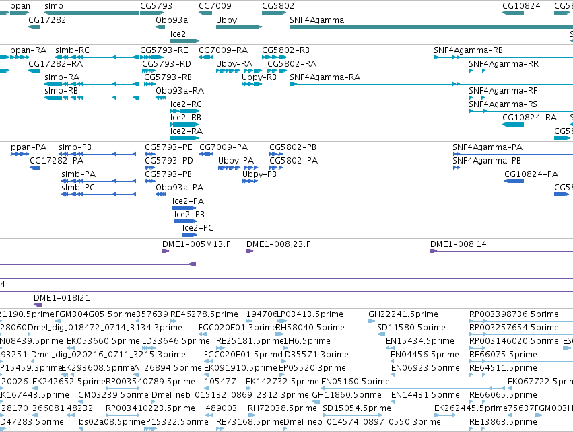Select transcript CG7009-RA
This screenshot has width=573, height=432.
(206, 57)
